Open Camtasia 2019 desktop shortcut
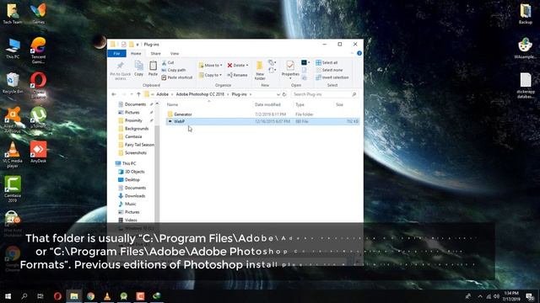This screenshot has width=540, height=303. tap(13, 189)
